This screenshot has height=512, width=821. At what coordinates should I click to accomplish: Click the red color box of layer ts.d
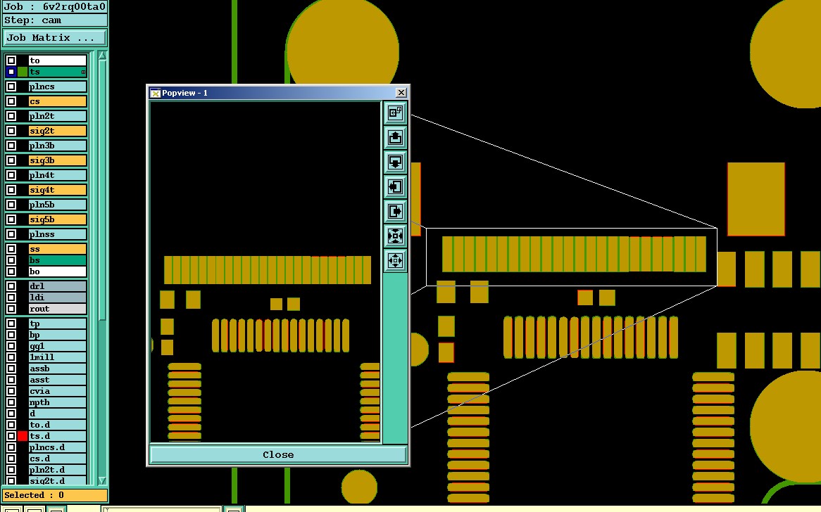pos(23,435)
